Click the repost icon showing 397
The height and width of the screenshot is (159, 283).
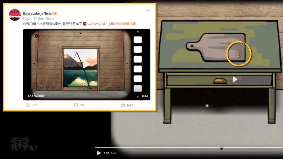click(x=28, y=105)
